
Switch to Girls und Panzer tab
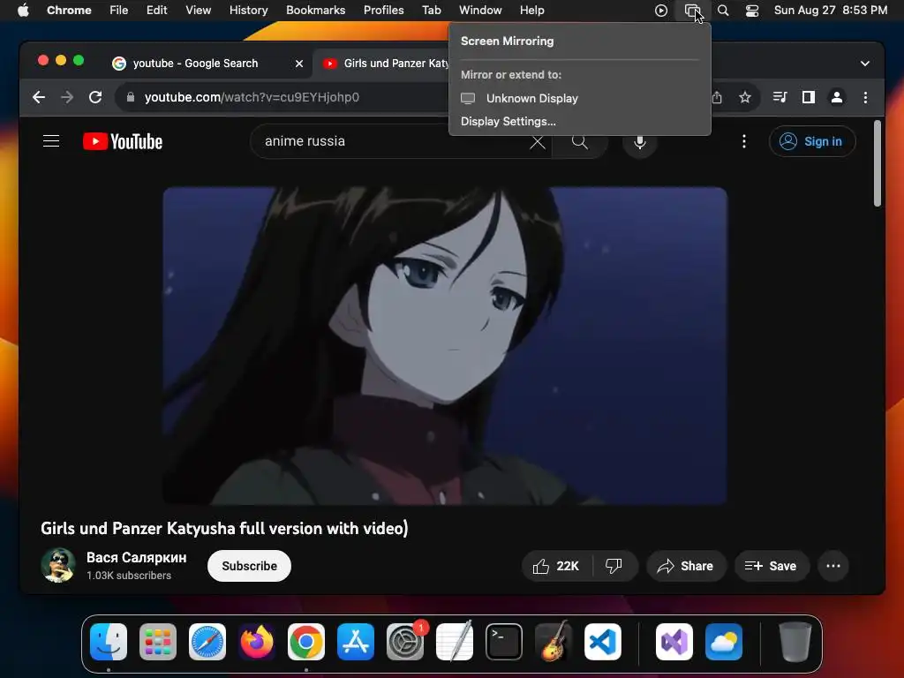(385, 64)
